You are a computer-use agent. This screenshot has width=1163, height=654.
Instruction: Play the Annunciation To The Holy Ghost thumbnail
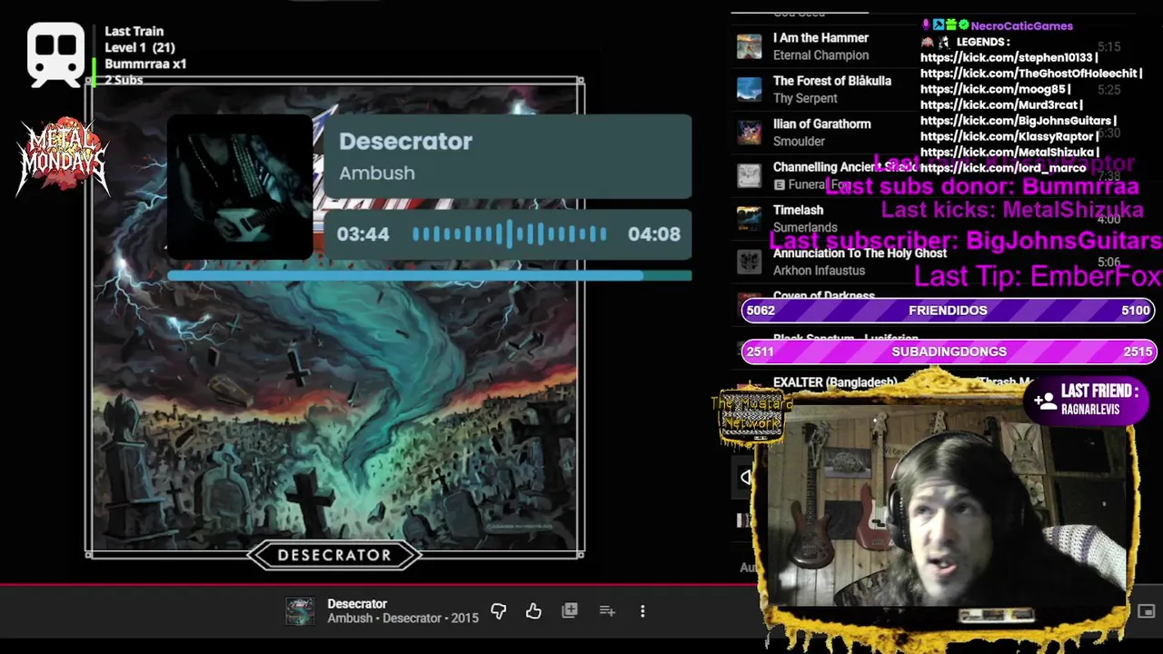pyautogui.click(x=749, y=262)
